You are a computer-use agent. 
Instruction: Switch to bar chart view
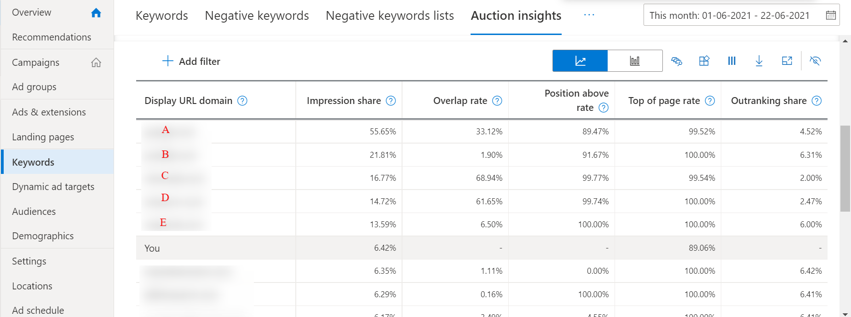tap(635, 61)
